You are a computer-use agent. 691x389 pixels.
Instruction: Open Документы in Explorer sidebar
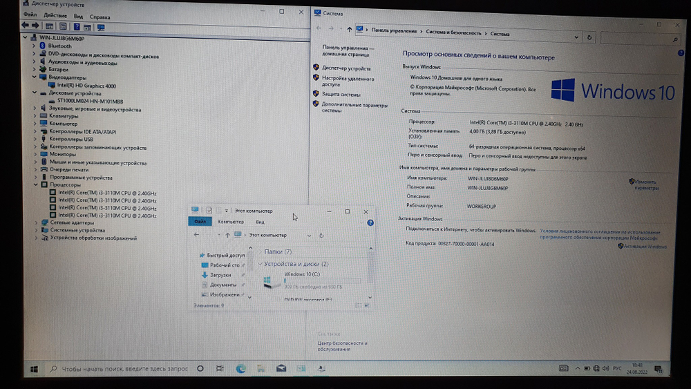click(223, 285)
